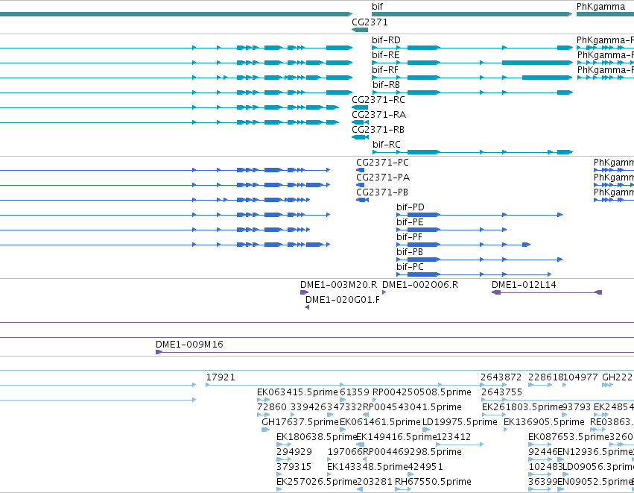Screen dimensions: 634x493
Task: Open the EST labeled 2643755
Action: coord(501,392)
